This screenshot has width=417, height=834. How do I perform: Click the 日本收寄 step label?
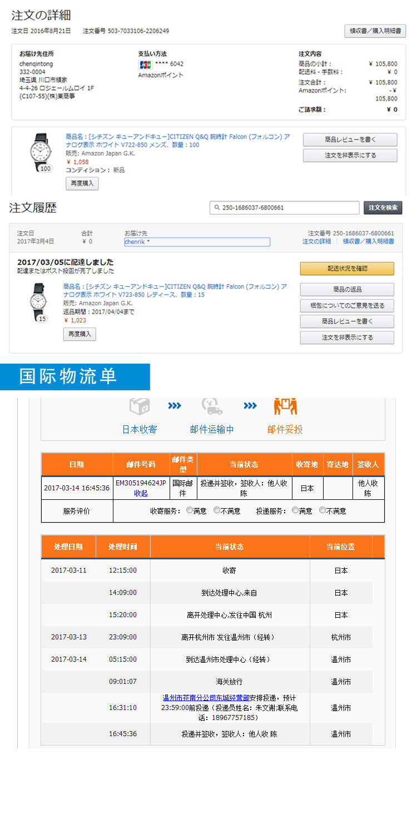[140, 429]
